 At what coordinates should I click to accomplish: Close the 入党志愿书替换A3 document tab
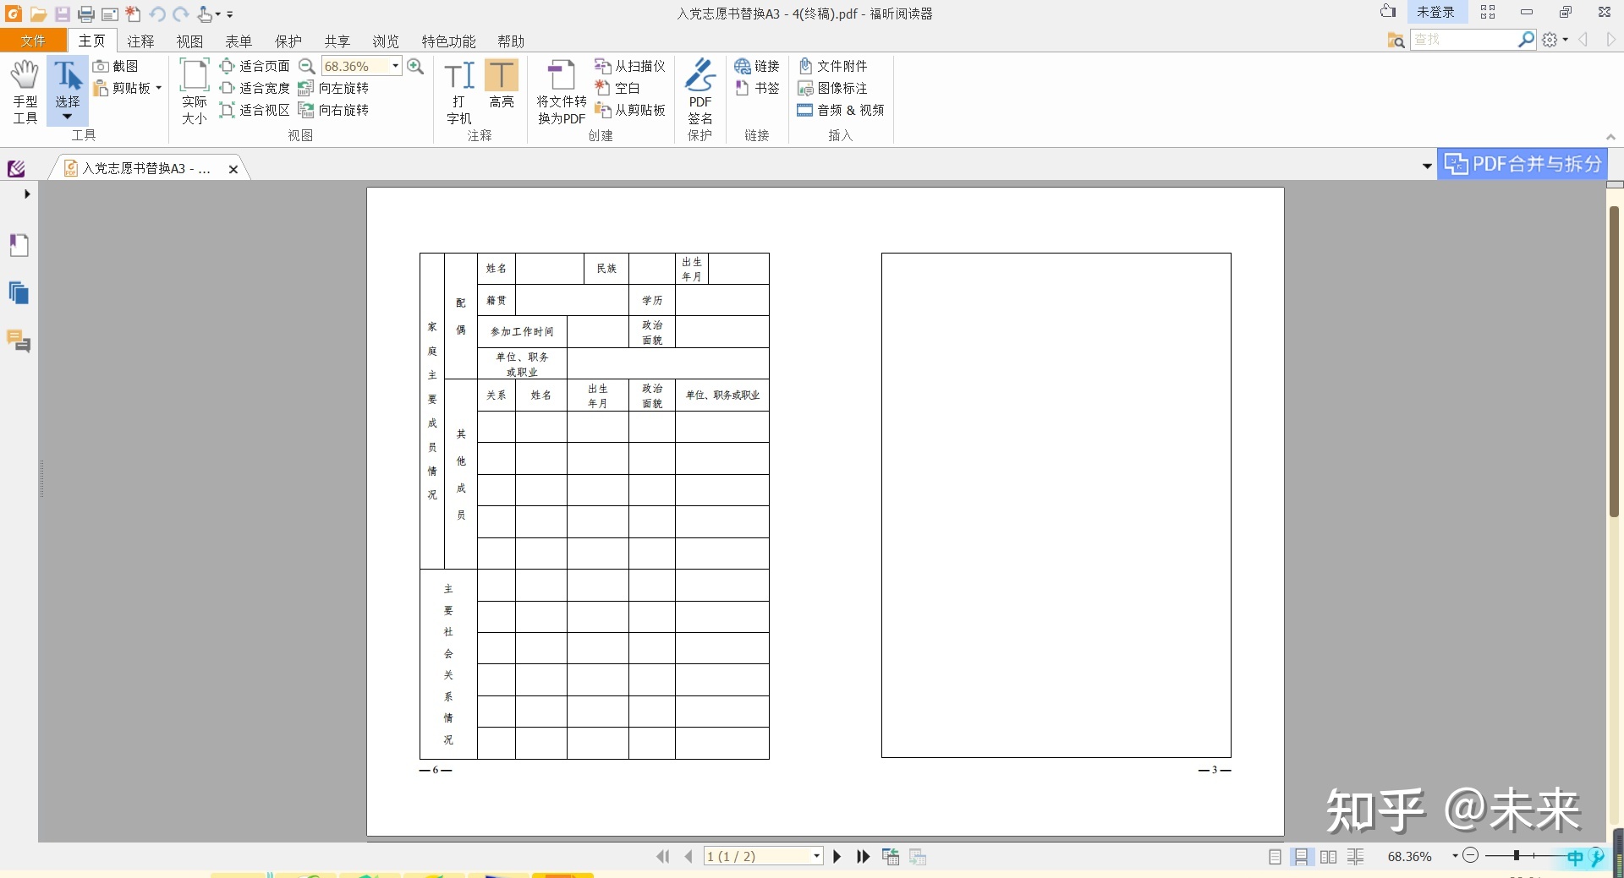233,169
